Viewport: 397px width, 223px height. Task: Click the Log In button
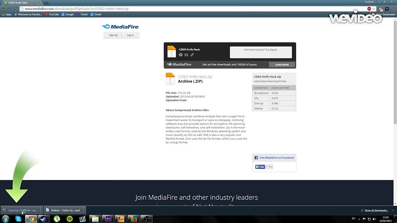click(130, 35)
